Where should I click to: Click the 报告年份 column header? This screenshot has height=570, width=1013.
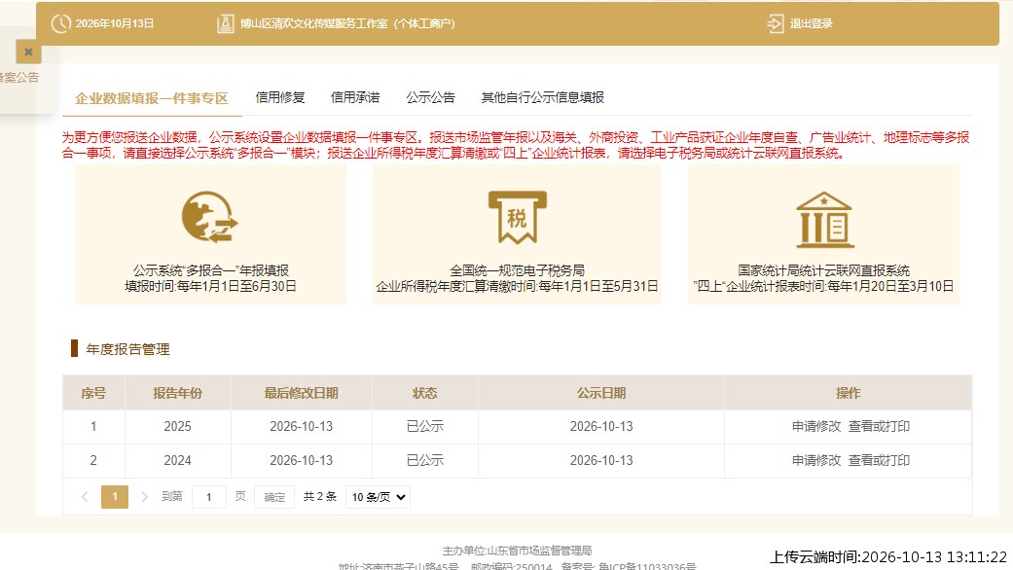click(178, 393)
